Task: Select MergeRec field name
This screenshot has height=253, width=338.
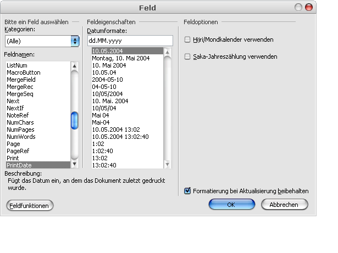Action: point(38,87)
